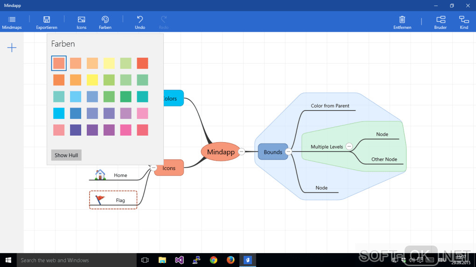
Task: Add a child node with Kind
Action: [464, 22]
